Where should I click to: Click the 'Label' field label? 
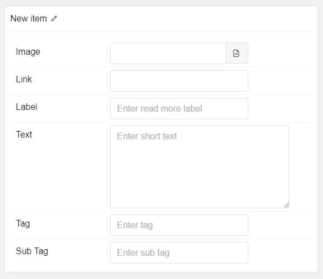click(27, 107)
